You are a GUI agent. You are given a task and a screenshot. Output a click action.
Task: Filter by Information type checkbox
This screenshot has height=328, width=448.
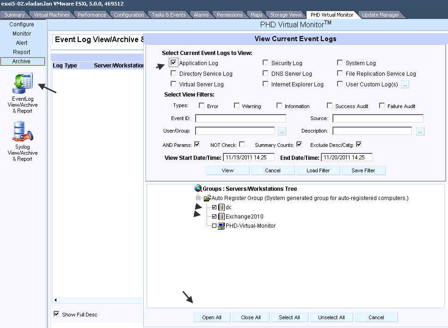[279, 106]
